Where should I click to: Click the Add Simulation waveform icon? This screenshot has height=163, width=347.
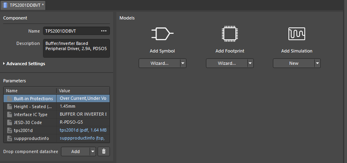pyautogui.click(x=296, y=34)
